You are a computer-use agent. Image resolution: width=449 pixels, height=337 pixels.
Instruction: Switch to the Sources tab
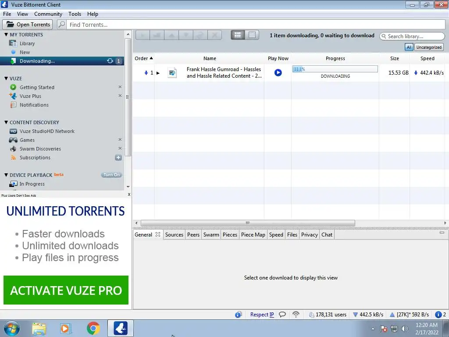pyautogui.click(x=174, y=234)
